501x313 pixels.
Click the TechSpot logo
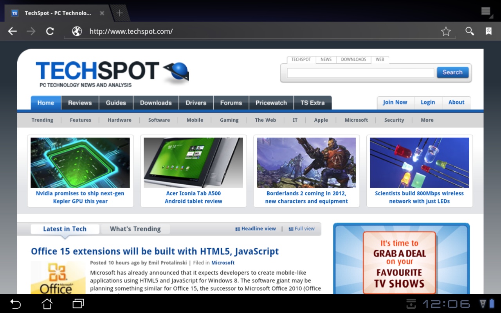tap(112, 74)
